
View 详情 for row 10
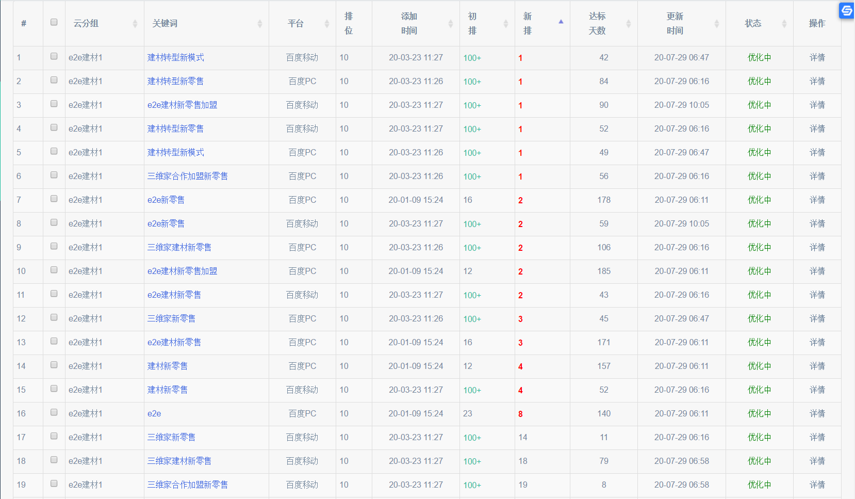pos(817,271)
